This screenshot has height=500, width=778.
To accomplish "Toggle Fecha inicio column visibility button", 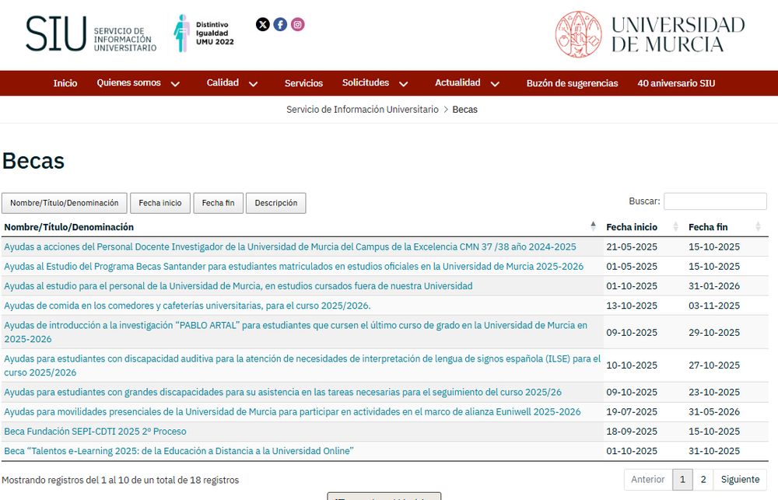I will pos(160,203).
